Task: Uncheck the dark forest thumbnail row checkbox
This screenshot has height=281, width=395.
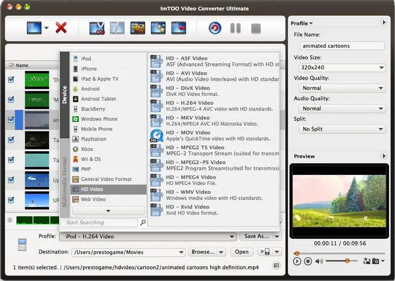Action: coord(11,139)
